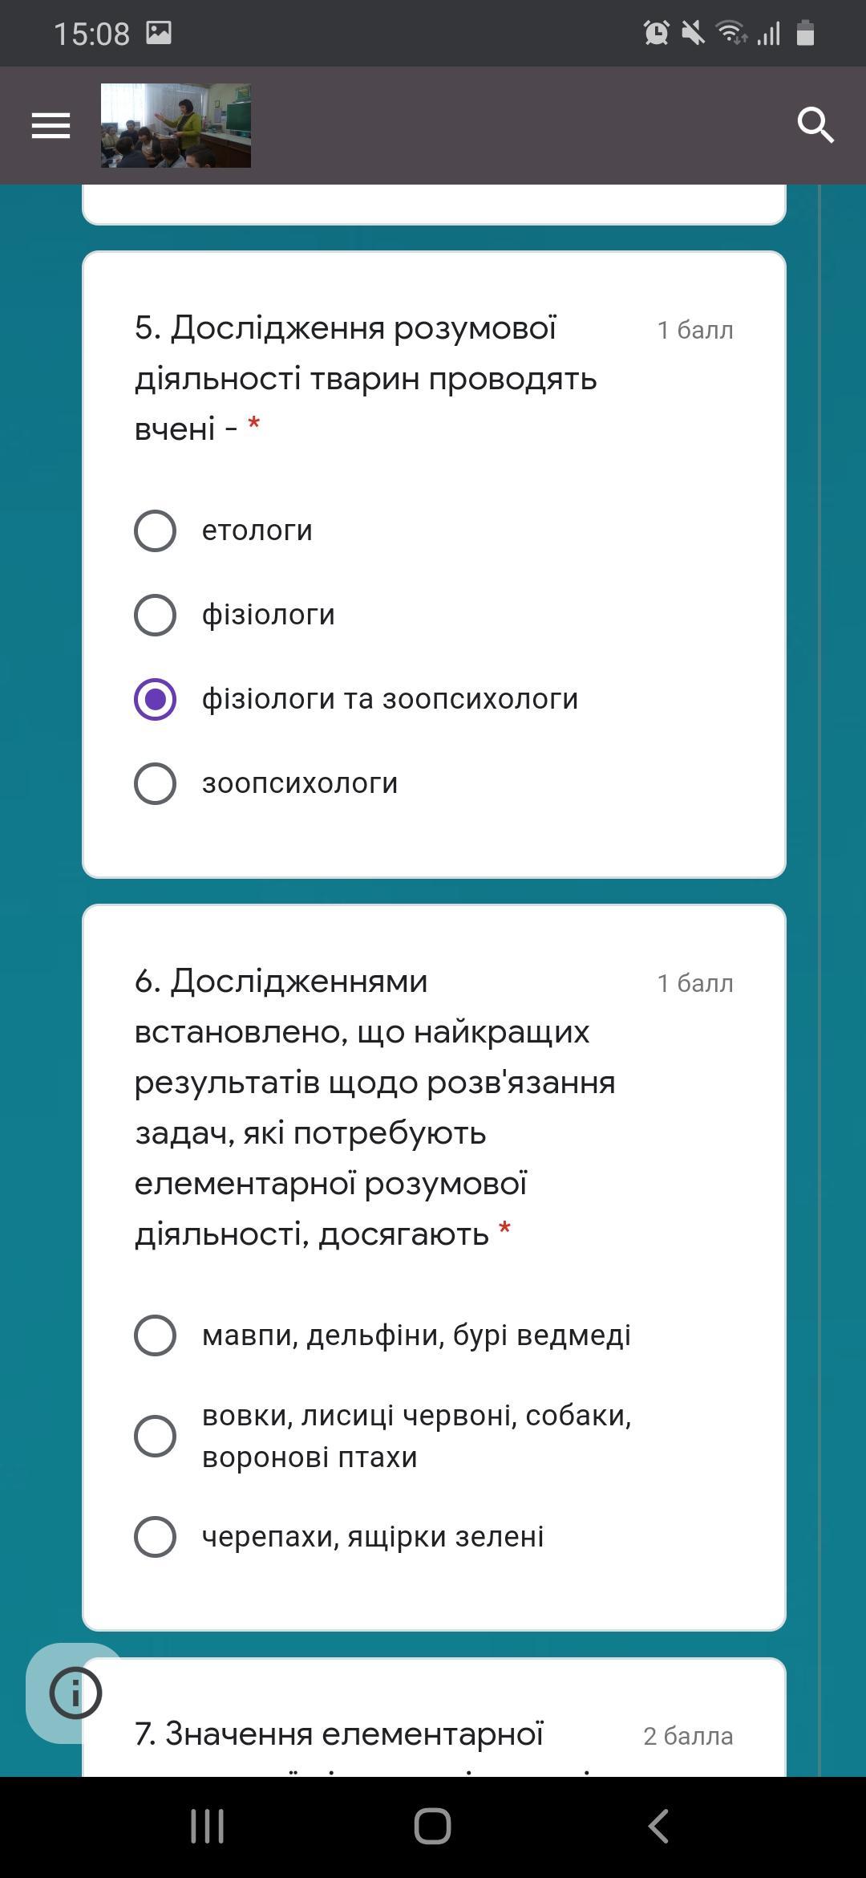Image resolution: width=866 pixels, height=1878 pixels.
Task: Open the info circle button
Action: point(75,1693)
